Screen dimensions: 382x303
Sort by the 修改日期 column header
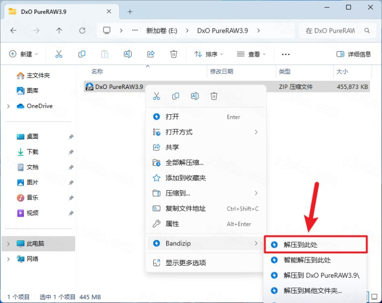[x=221, y=72]
